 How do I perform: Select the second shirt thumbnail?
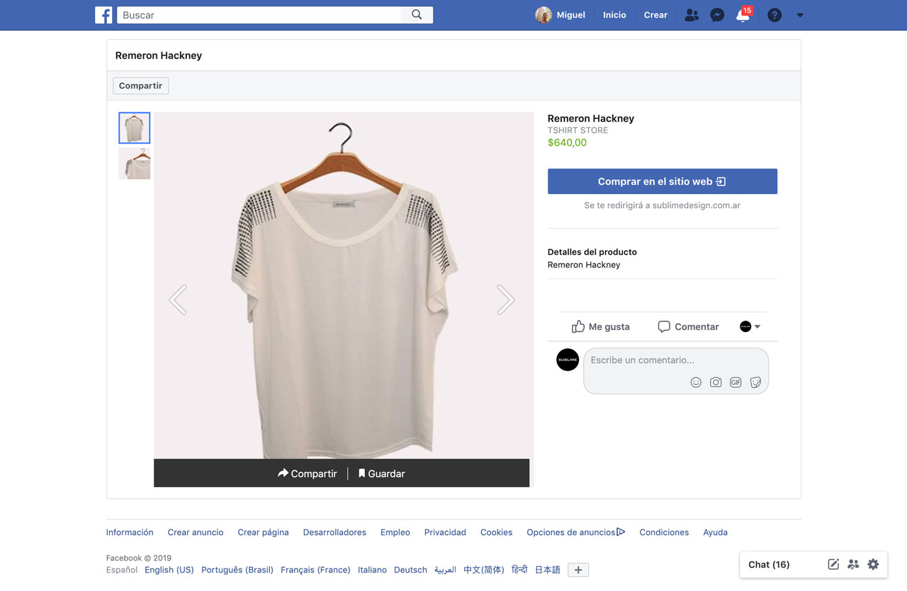[134, 163]
